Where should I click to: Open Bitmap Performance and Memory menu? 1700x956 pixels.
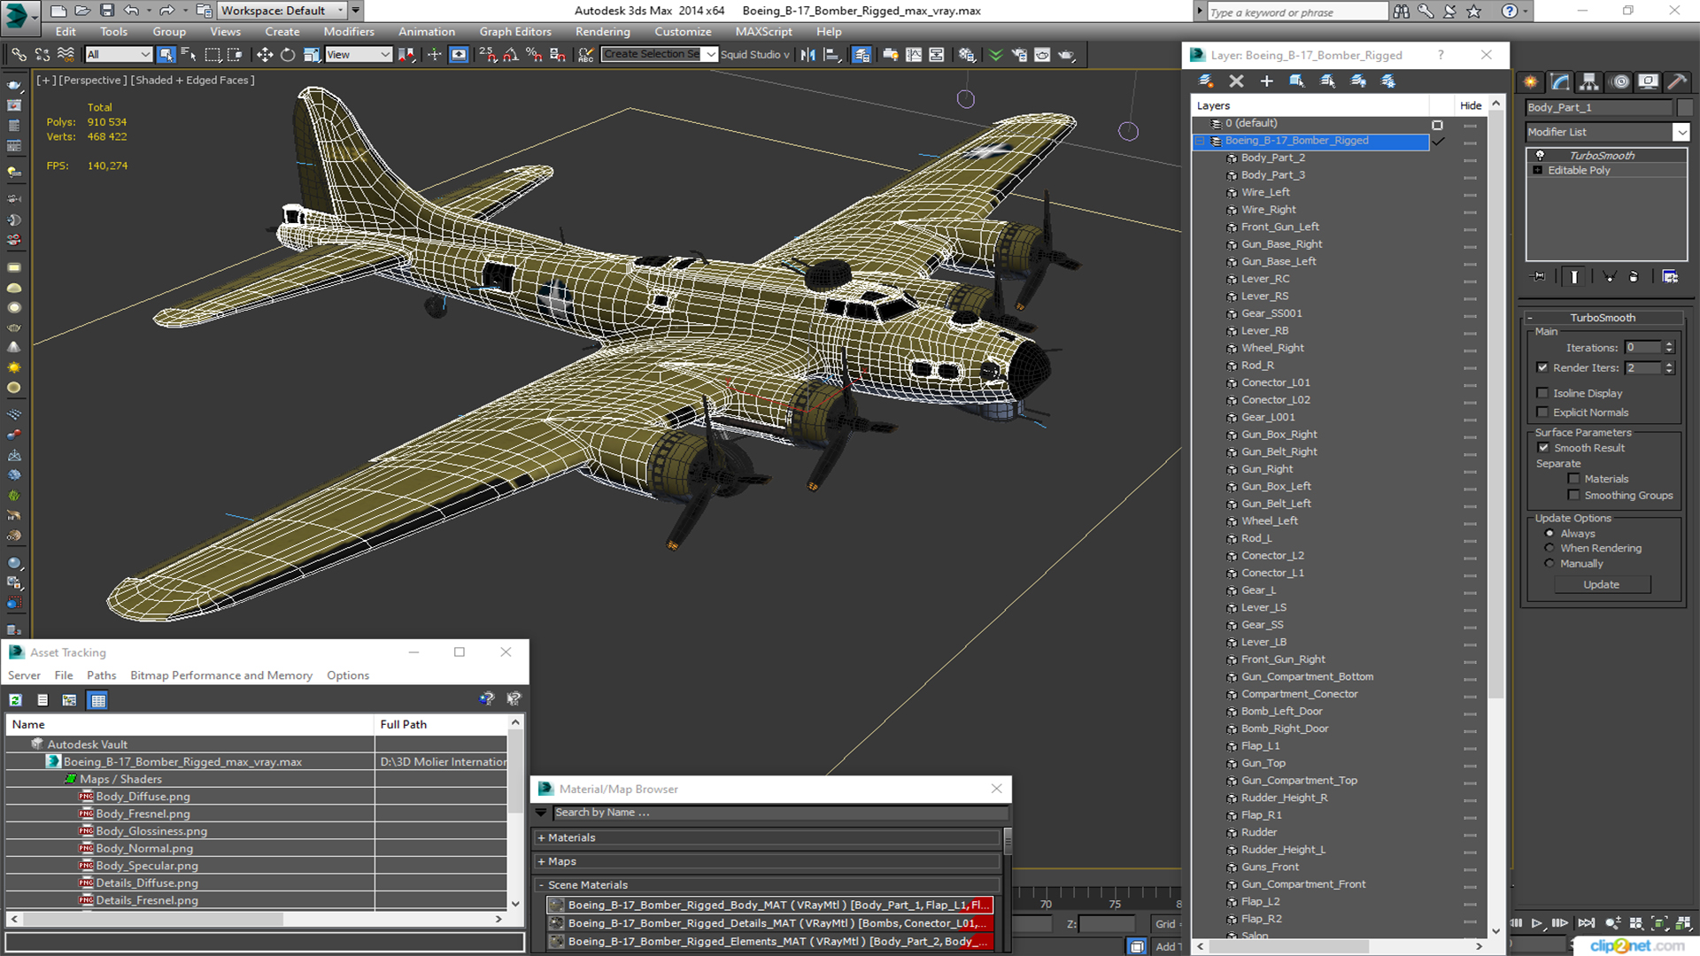221,675
